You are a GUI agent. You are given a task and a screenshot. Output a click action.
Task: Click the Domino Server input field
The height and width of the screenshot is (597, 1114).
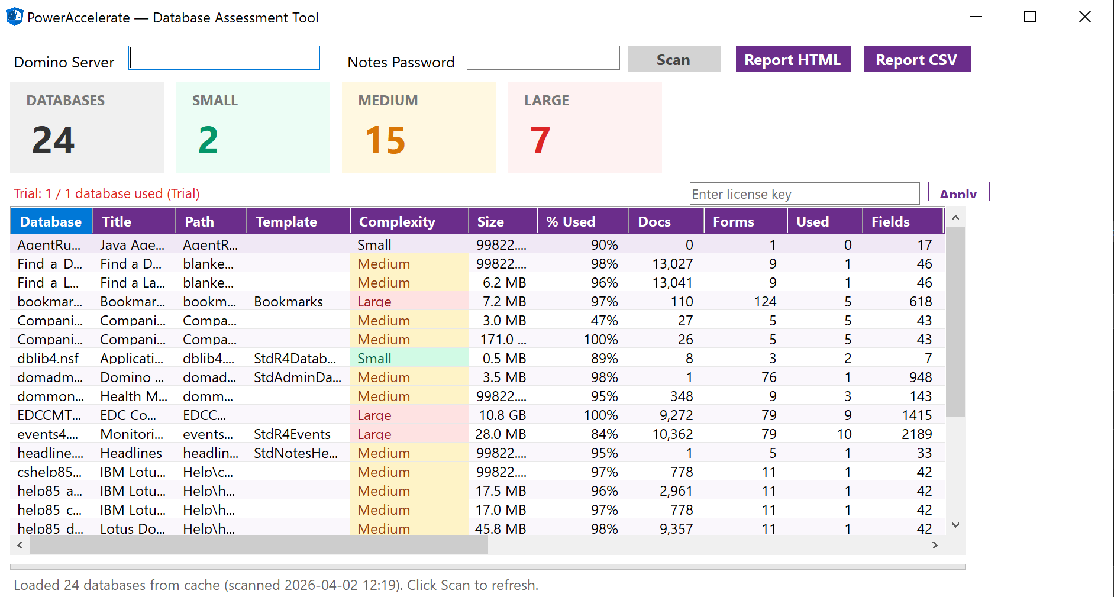point(224,57)
